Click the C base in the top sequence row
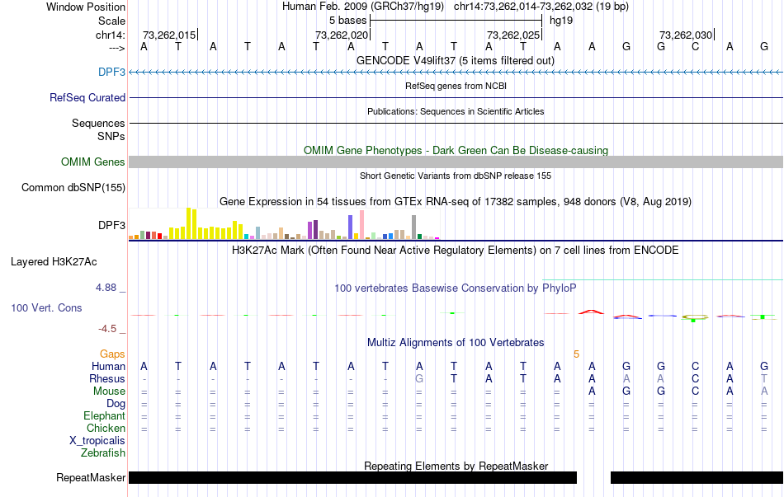This screenshot has height=497, width=784. pyautogui.click(x=695, y=46)
